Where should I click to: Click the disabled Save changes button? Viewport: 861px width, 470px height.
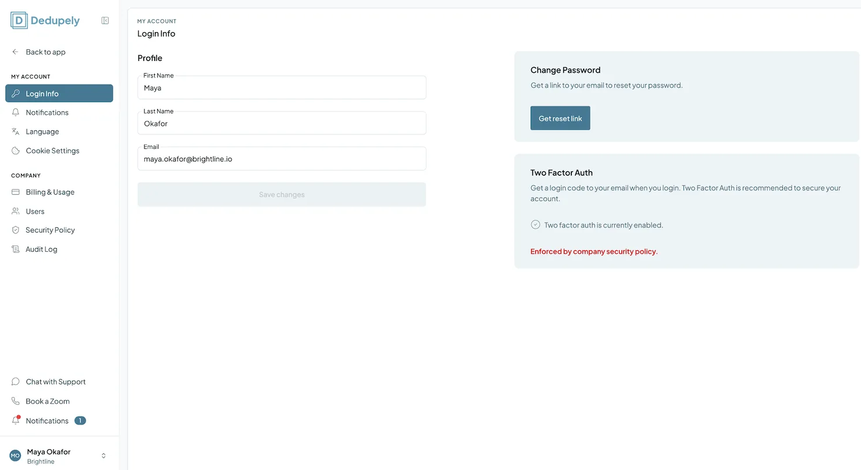[x=282, y=194]
